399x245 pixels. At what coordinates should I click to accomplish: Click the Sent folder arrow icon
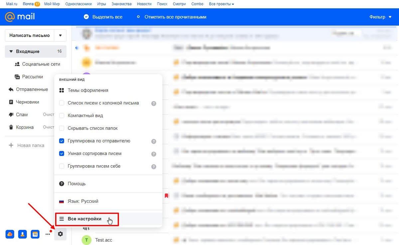point(11,89)
